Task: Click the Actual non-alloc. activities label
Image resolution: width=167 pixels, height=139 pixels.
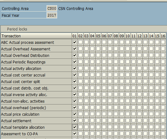Action: (x=23, y=101)
